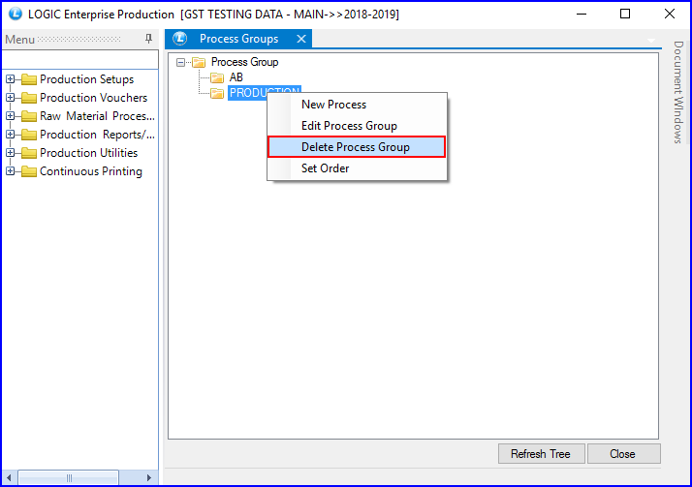The image size is (692, 487).
Task: Click the Process Groups tab logo icon
Action: coord(180,39)
